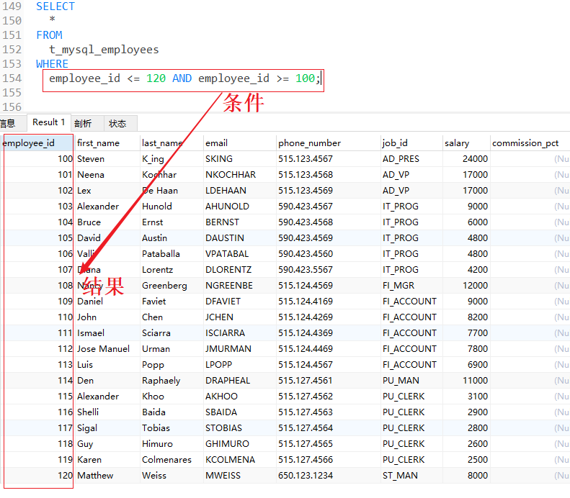This screenshot has height=498, width=570.
Task: Switch to the Result 1 tab
Action: tap(48, 122)
